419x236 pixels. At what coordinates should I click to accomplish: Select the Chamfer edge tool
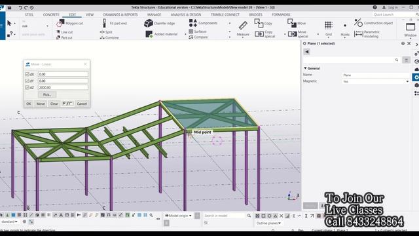(160, 24)
